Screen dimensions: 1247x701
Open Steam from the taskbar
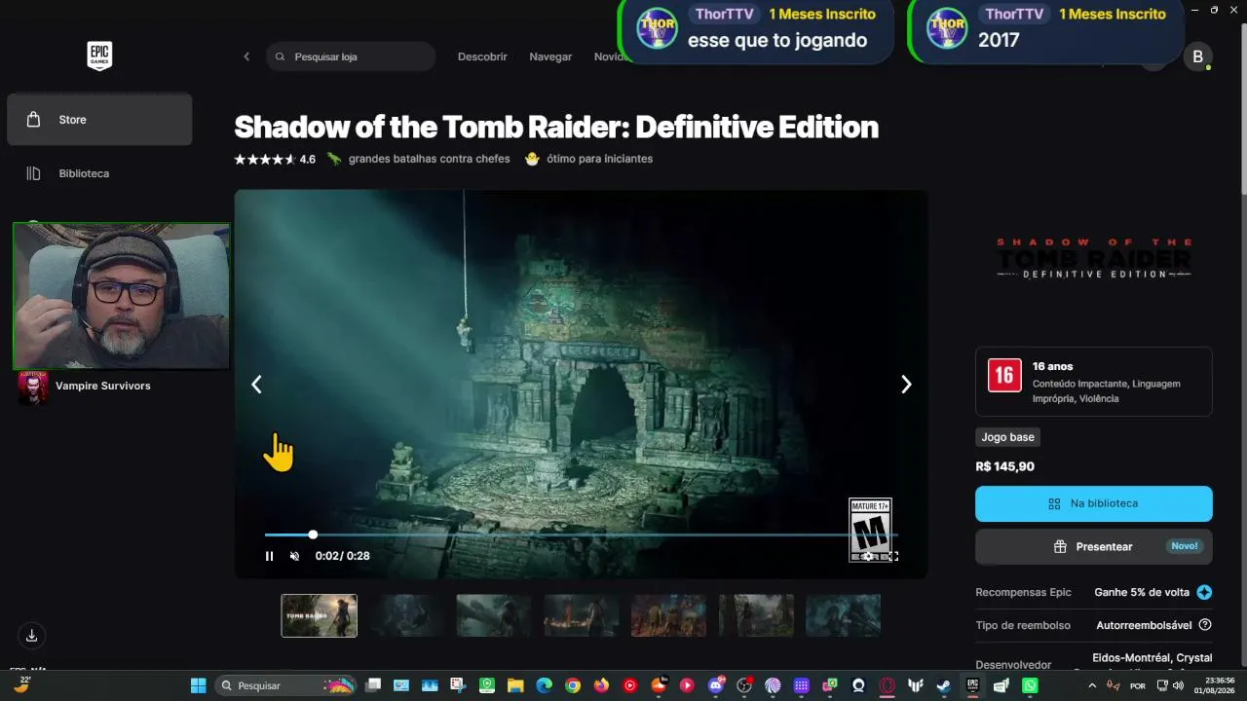click(944, 685)
